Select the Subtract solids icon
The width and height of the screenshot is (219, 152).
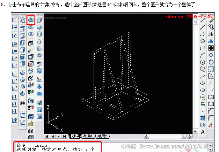tap(31, 27)
